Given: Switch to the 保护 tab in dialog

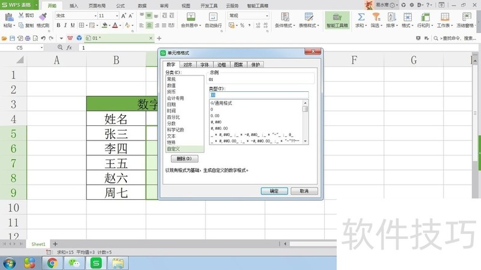Looking at the screenshot, I should pyautogui.click(x=256, y=65).
